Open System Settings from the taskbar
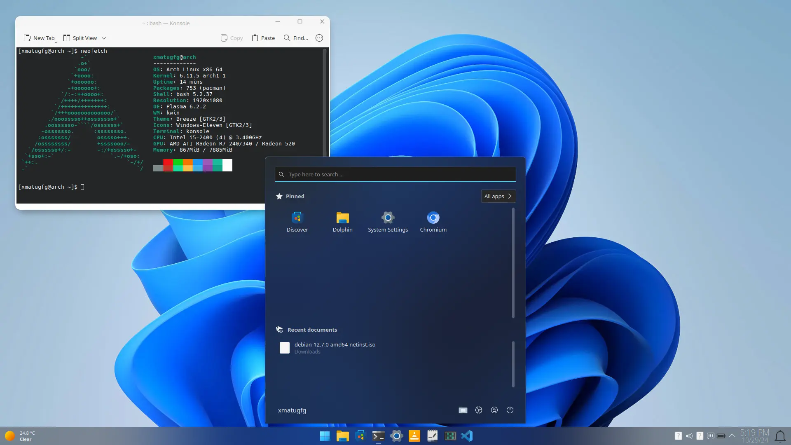 point(396,436)
